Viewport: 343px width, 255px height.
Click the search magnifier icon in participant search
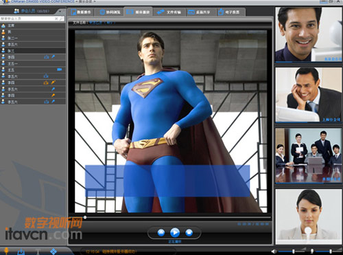pyautogui.click(x=61, y=19)
